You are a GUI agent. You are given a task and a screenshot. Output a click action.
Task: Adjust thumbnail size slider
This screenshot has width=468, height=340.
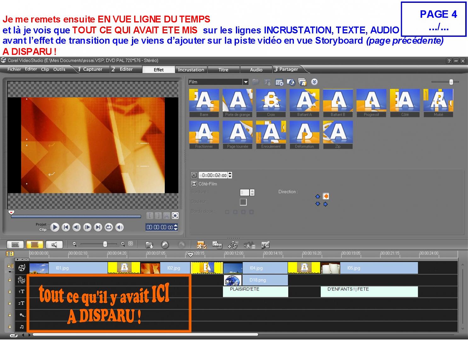451,82
